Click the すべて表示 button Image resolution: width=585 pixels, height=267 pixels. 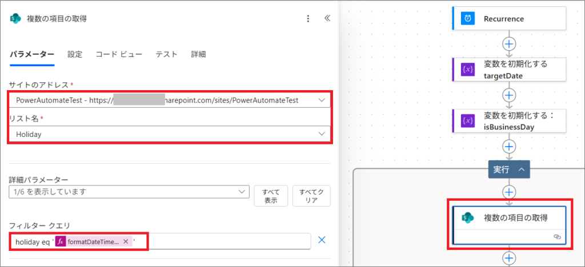(x=270, y=196)
